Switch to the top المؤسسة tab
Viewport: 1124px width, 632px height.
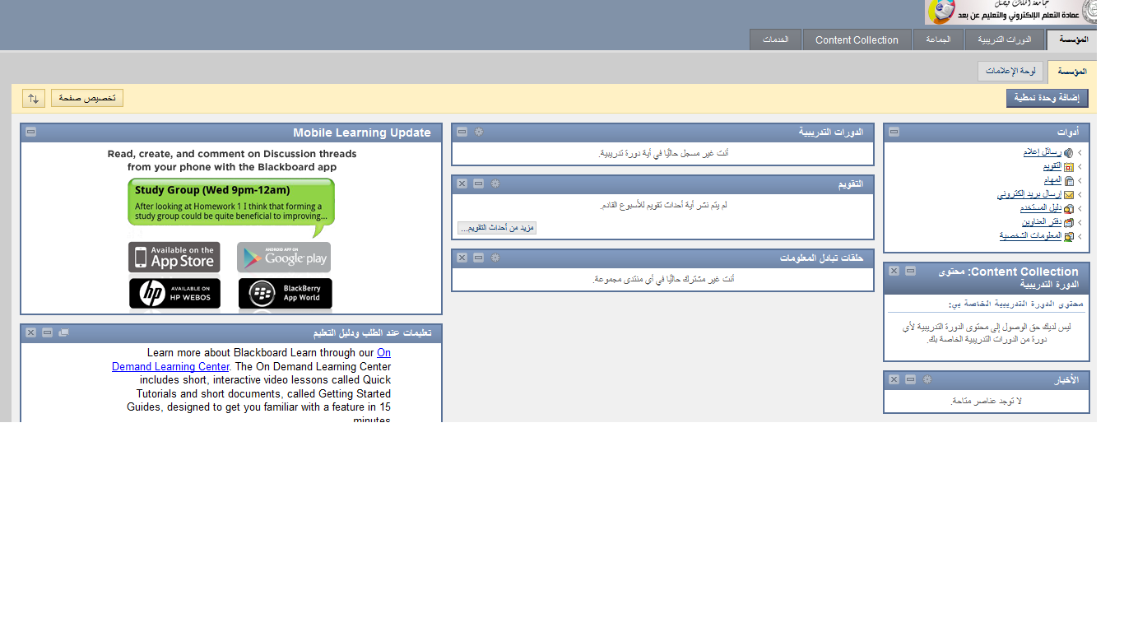(1073, 39)
